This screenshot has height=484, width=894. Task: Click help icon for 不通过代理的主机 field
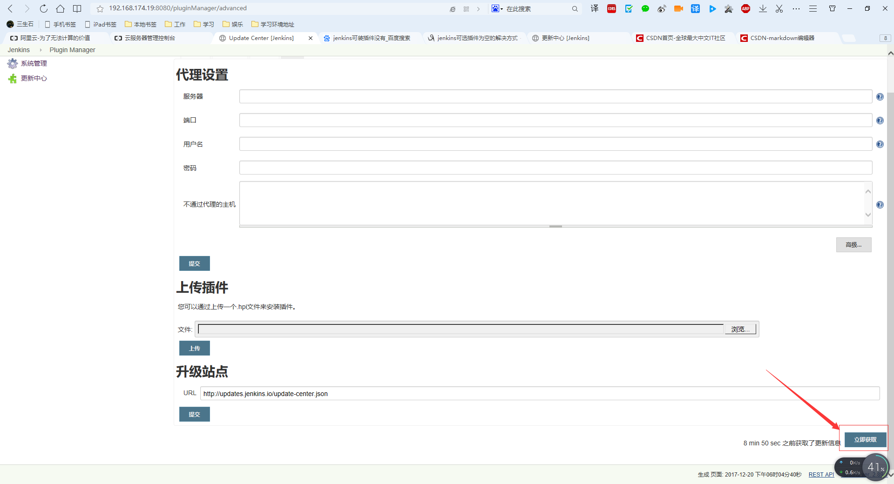[880, 205]
